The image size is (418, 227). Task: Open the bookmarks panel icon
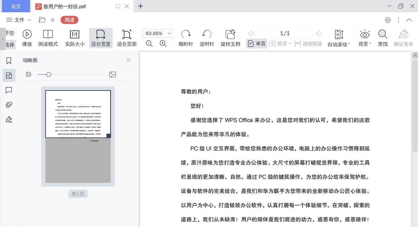click(8, 61)
